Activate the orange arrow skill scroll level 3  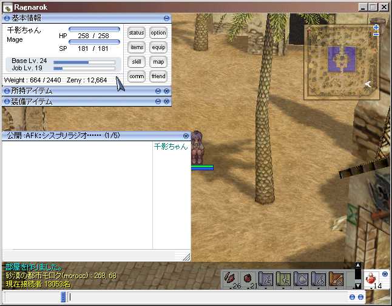tap(336, 279)
